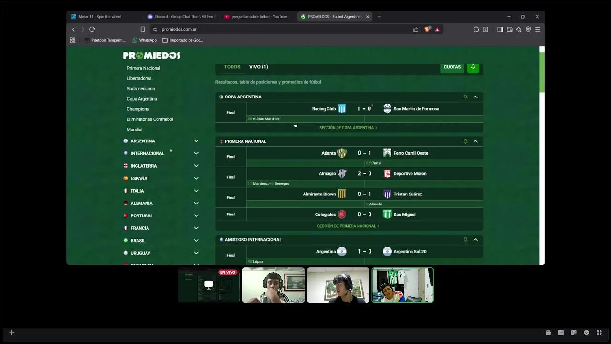
Task: Click the Deportivo Morón team crest
Action: [x=387, y=174]
